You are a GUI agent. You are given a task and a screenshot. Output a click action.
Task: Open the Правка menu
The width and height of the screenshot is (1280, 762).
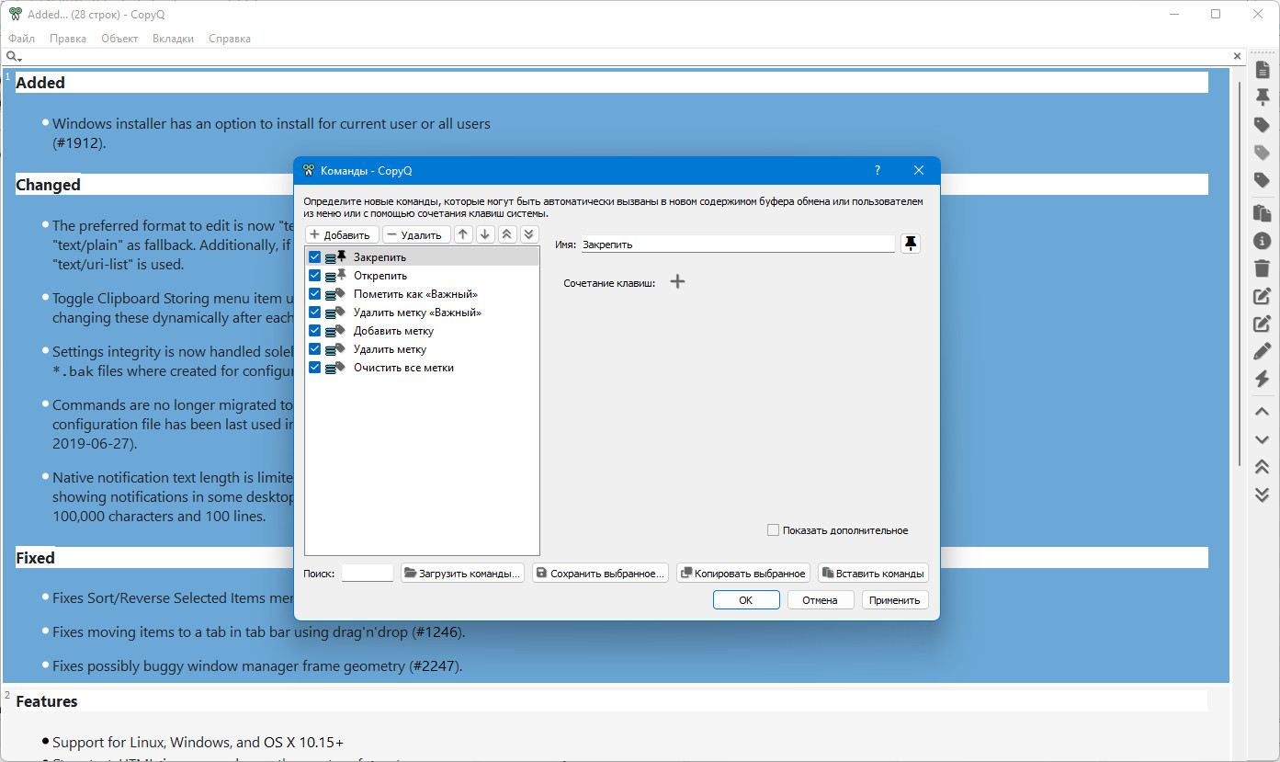pyautogui.click(x=68, y=39)
